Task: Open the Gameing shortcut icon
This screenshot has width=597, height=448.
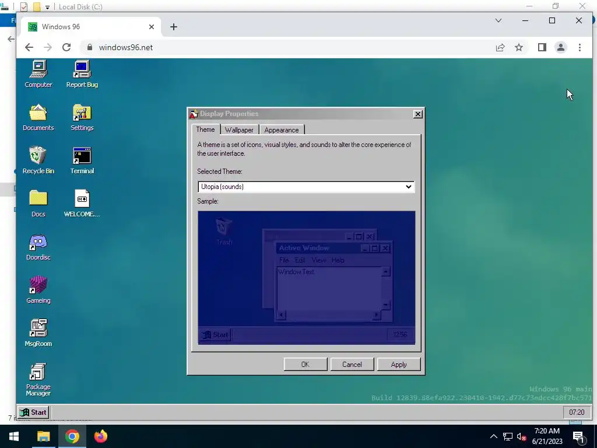Action: pos(38,290)
